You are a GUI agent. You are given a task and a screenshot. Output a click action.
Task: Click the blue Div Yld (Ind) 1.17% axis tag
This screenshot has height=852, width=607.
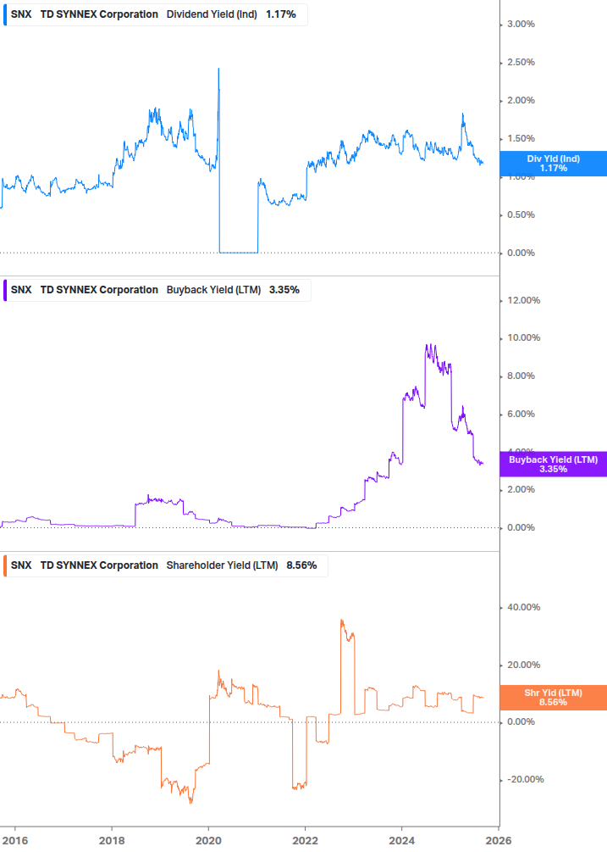[x=554, y=164]
